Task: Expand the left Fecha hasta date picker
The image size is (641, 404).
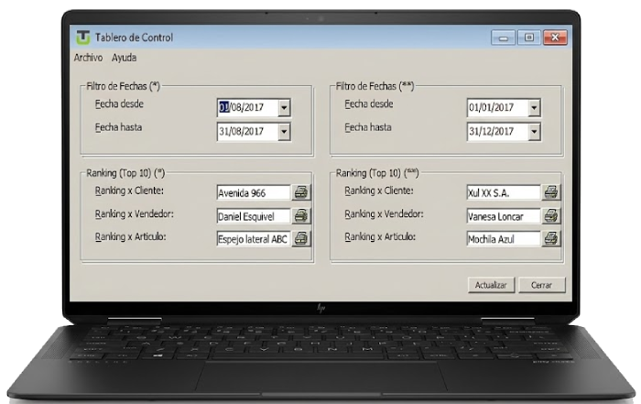Action: [283, 132]
